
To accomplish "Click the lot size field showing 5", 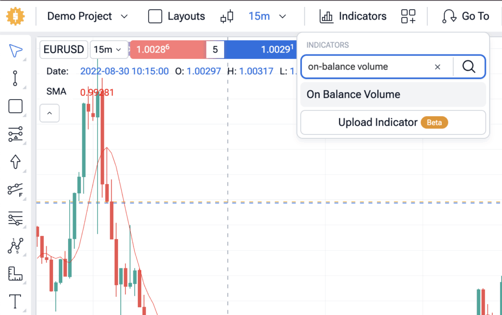I will coord(215,50).
